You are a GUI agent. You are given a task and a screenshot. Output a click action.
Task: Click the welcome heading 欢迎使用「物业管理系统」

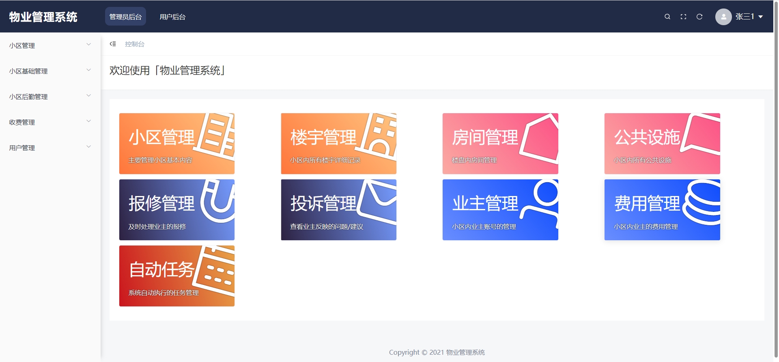167,71
